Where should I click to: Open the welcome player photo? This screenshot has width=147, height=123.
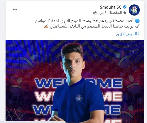(75, 81)
